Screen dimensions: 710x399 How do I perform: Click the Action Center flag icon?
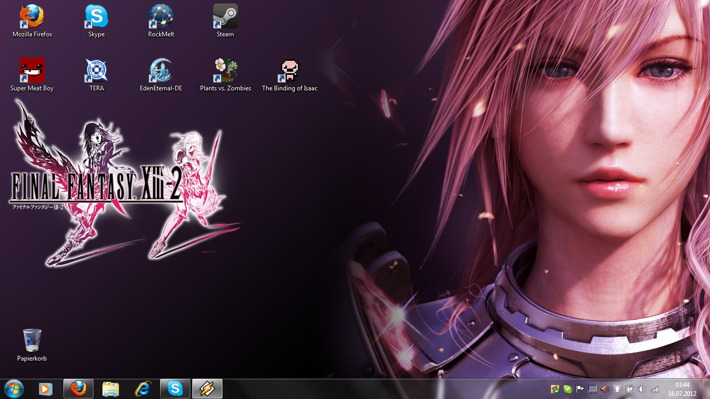click(x=580, y=389)
